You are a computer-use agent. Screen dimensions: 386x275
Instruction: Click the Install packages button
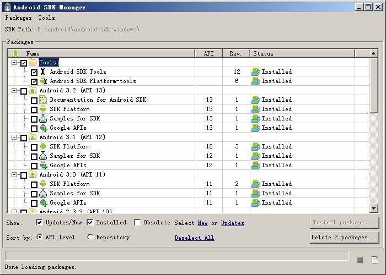(x=344, y=223)
